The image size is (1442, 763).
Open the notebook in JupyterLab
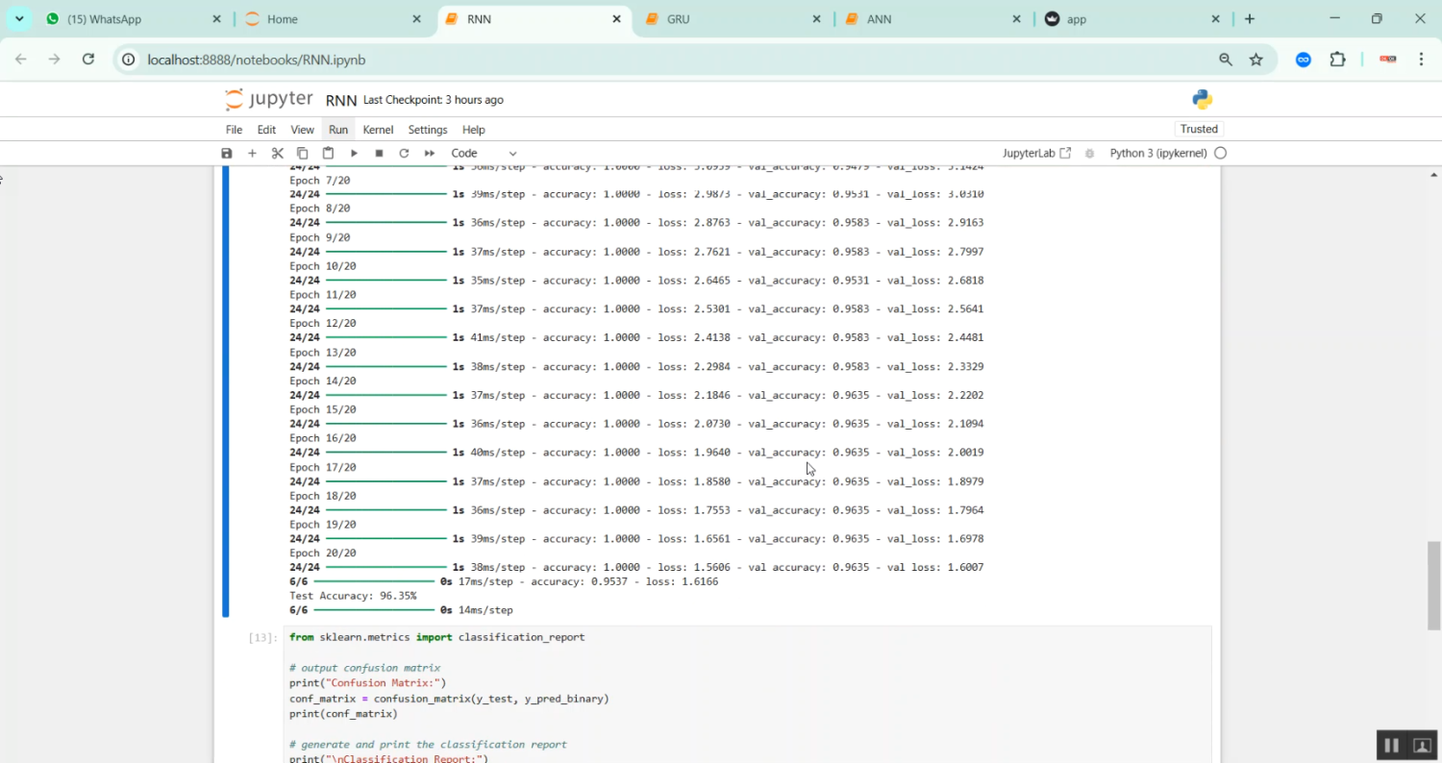pyautogui.click(x=1035, y=154)
